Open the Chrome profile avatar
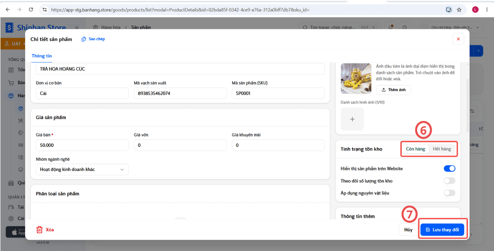The width and height of the screenshot is (494, 251). click(x=475, y=10)
